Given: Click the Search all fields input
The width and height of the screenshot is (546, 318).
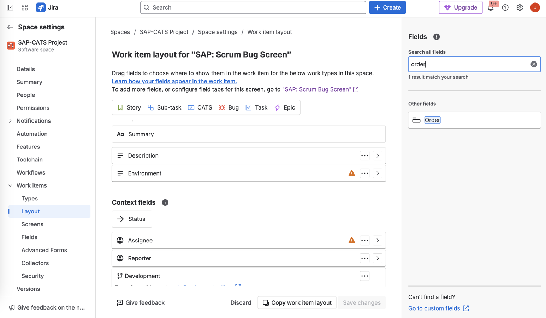Looking at the screenshot, I should [469, 64].
